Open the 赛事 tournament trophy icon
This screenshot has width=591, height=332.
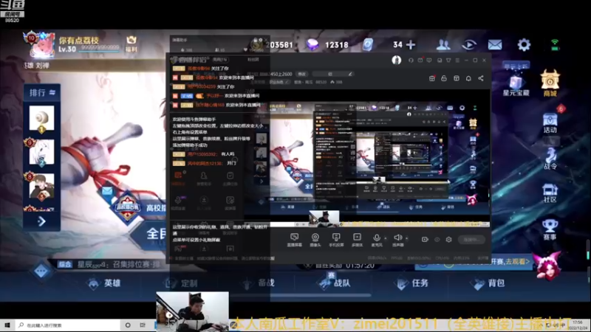point(550,230)
